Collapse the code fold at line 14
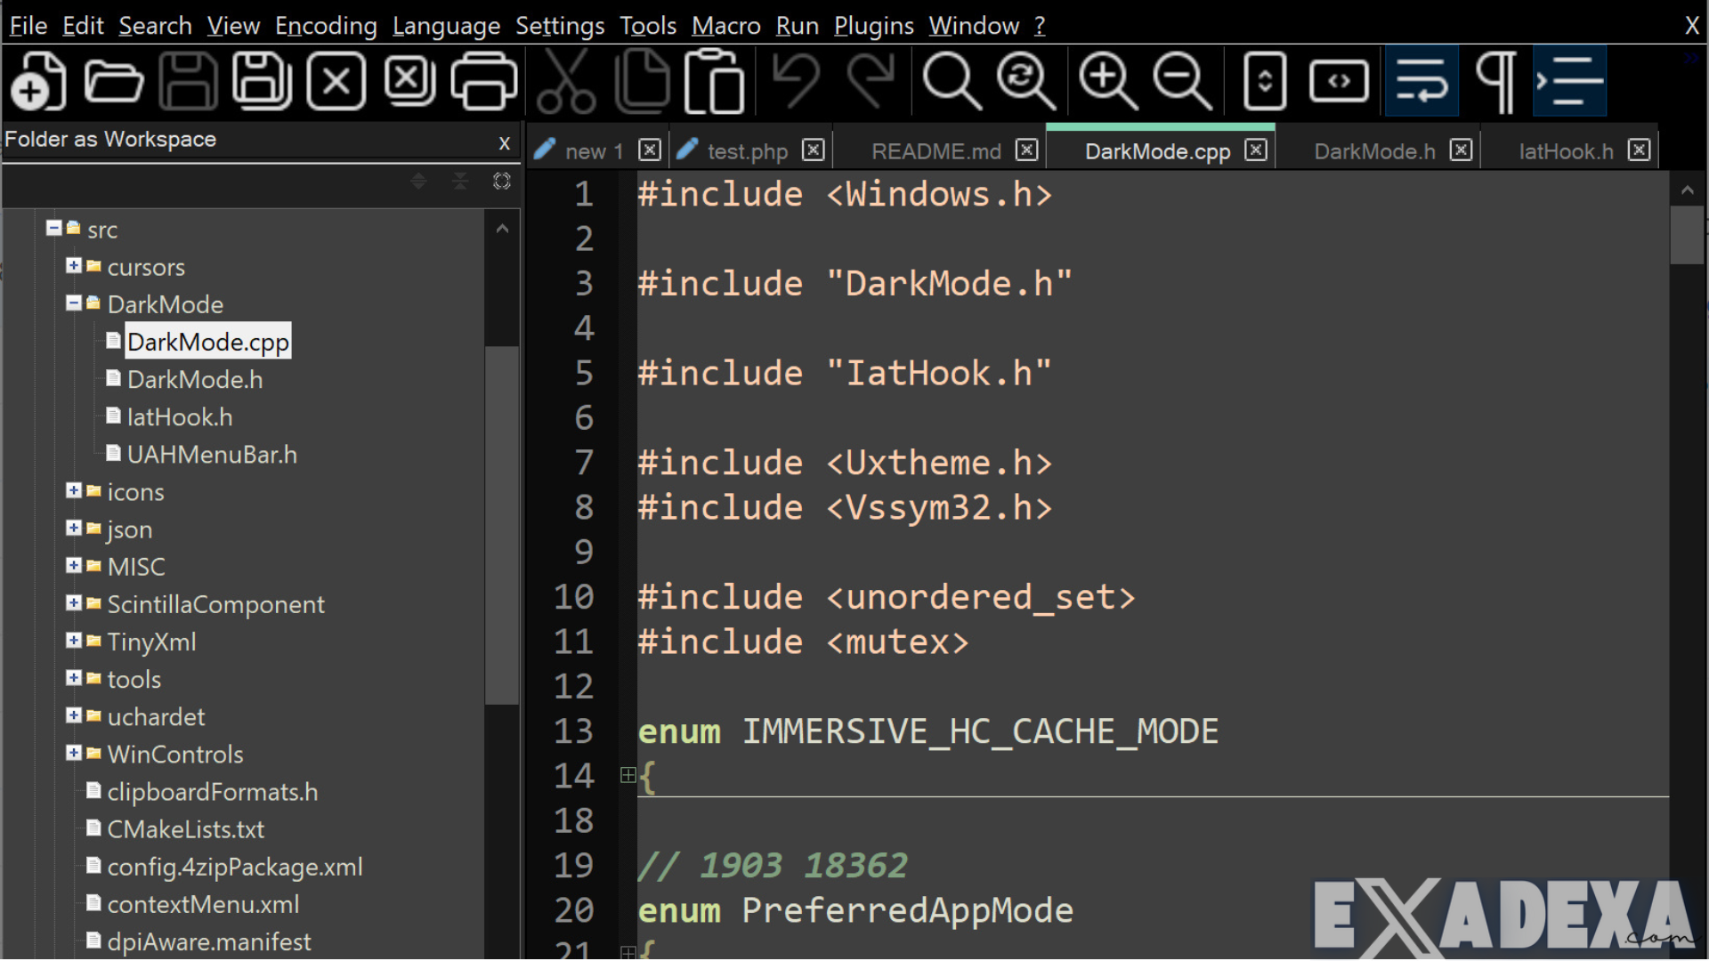 click(x=628, y=775)
